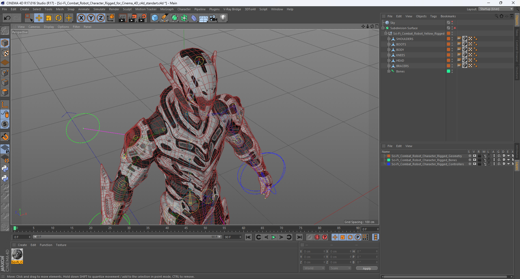Click the Array modeling object icon
This screenshot has height=279, width=520.
[184, 18]
